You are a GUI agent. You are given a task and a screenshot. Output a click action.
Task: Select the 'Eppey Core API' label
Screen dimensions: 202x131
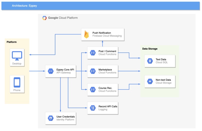pyautogui.click(x=65, y=70)
